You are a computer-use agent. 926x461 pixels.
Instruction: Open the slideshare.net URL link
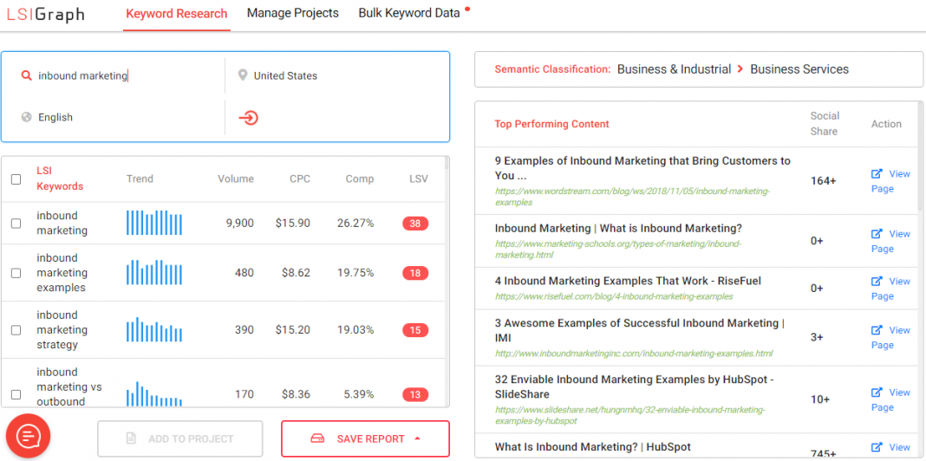[x=630, y=416]
